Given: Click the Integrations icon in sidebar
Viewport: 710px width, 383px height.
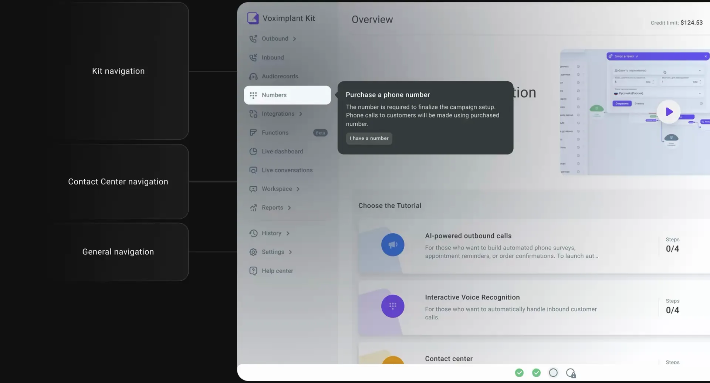Looking at the screenshot, I should point(253,114).
